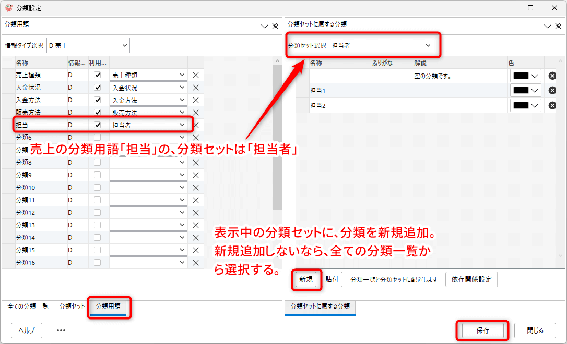
Task: Click the 保存 button
Action: click(x=482, y=330)
